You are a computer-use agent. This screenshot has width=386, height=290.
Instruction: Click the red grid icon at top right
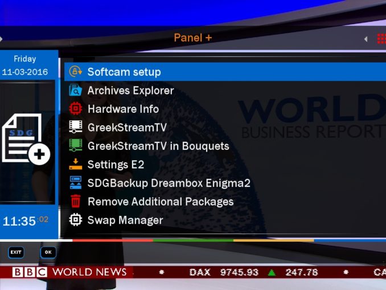[381, 39]
